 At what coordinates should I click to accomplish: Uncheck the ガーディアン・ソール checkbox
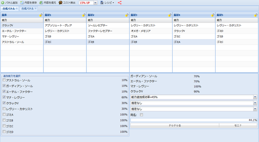click(4, 86)
